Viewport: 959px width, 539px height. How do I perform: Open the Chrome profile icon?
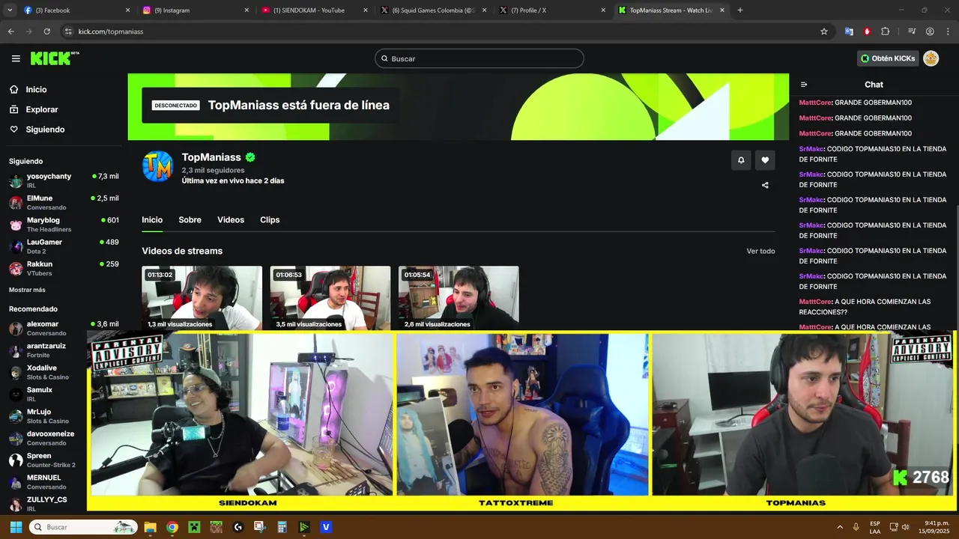click(x=930, y=31)
